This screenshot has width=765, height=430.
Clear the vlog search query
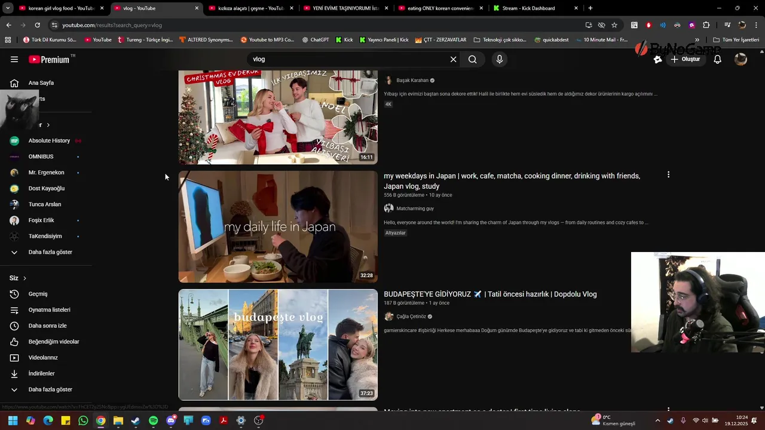point(453,59)
